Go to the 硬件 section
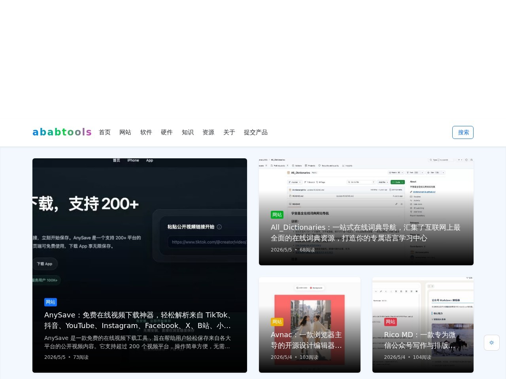 click(167, 132)
